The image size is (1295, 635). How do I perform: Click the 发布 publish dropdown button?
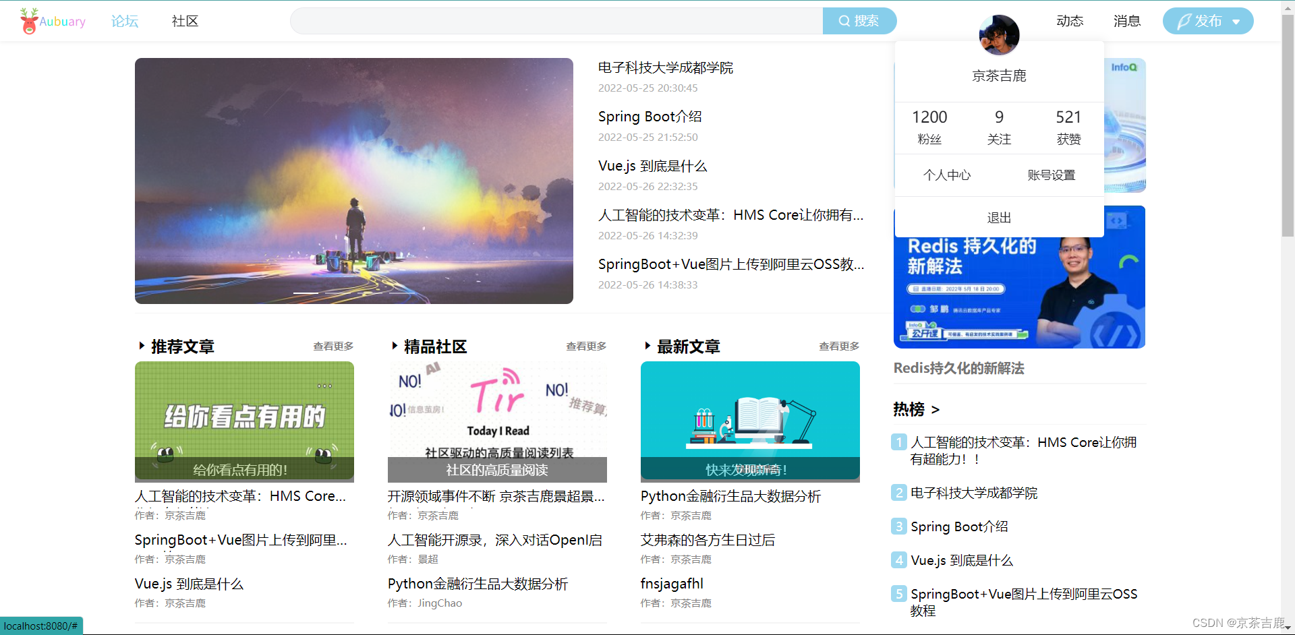coord(1208,21)
